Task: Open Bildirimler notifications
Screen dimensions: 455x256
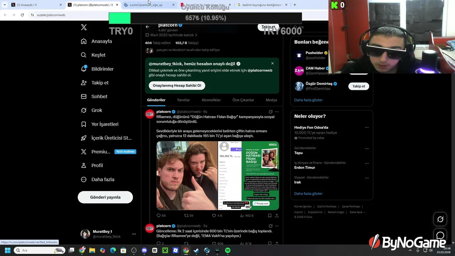Action: coord(97,69)
